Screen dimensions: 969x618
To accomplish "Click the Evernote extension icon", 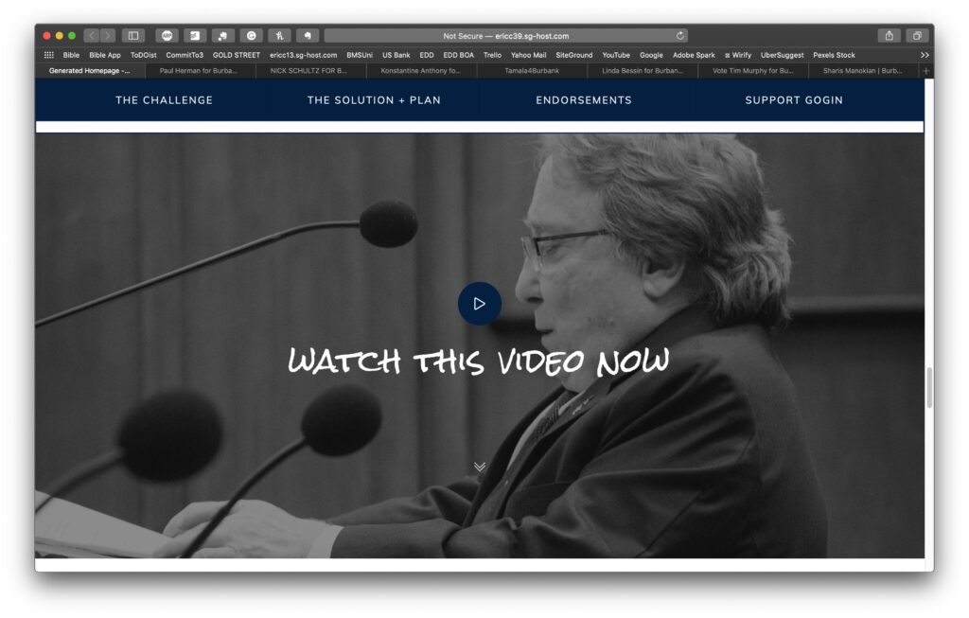I will click(x=306, y=34).
